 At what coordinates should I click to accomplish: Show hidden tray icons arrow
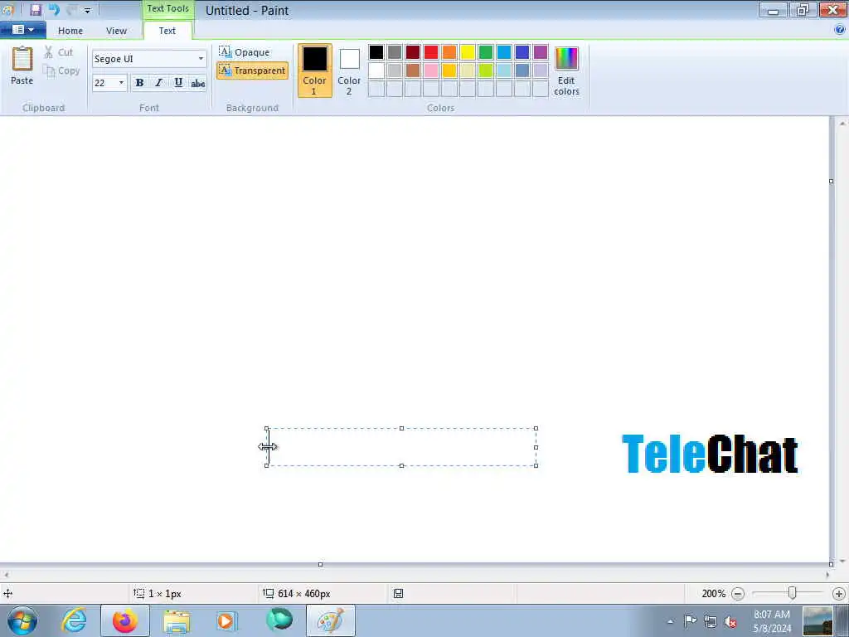[x=670, y=621]
